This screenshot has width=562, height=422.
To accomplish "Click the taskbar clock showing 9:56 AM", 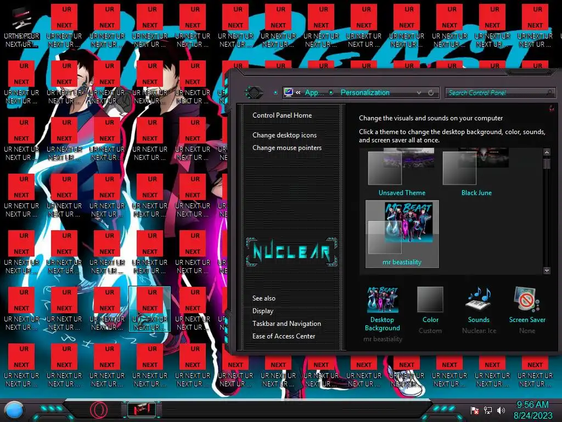I will click(532, 410).
